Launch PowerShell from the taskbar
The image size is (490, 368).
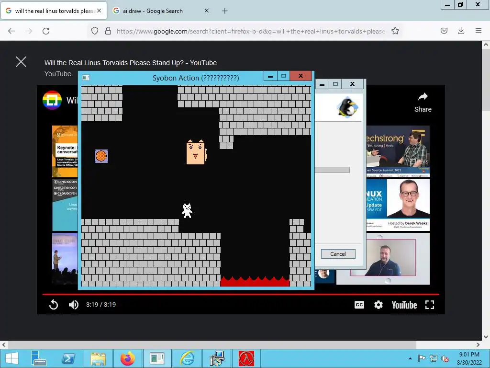tap(68, 358)
